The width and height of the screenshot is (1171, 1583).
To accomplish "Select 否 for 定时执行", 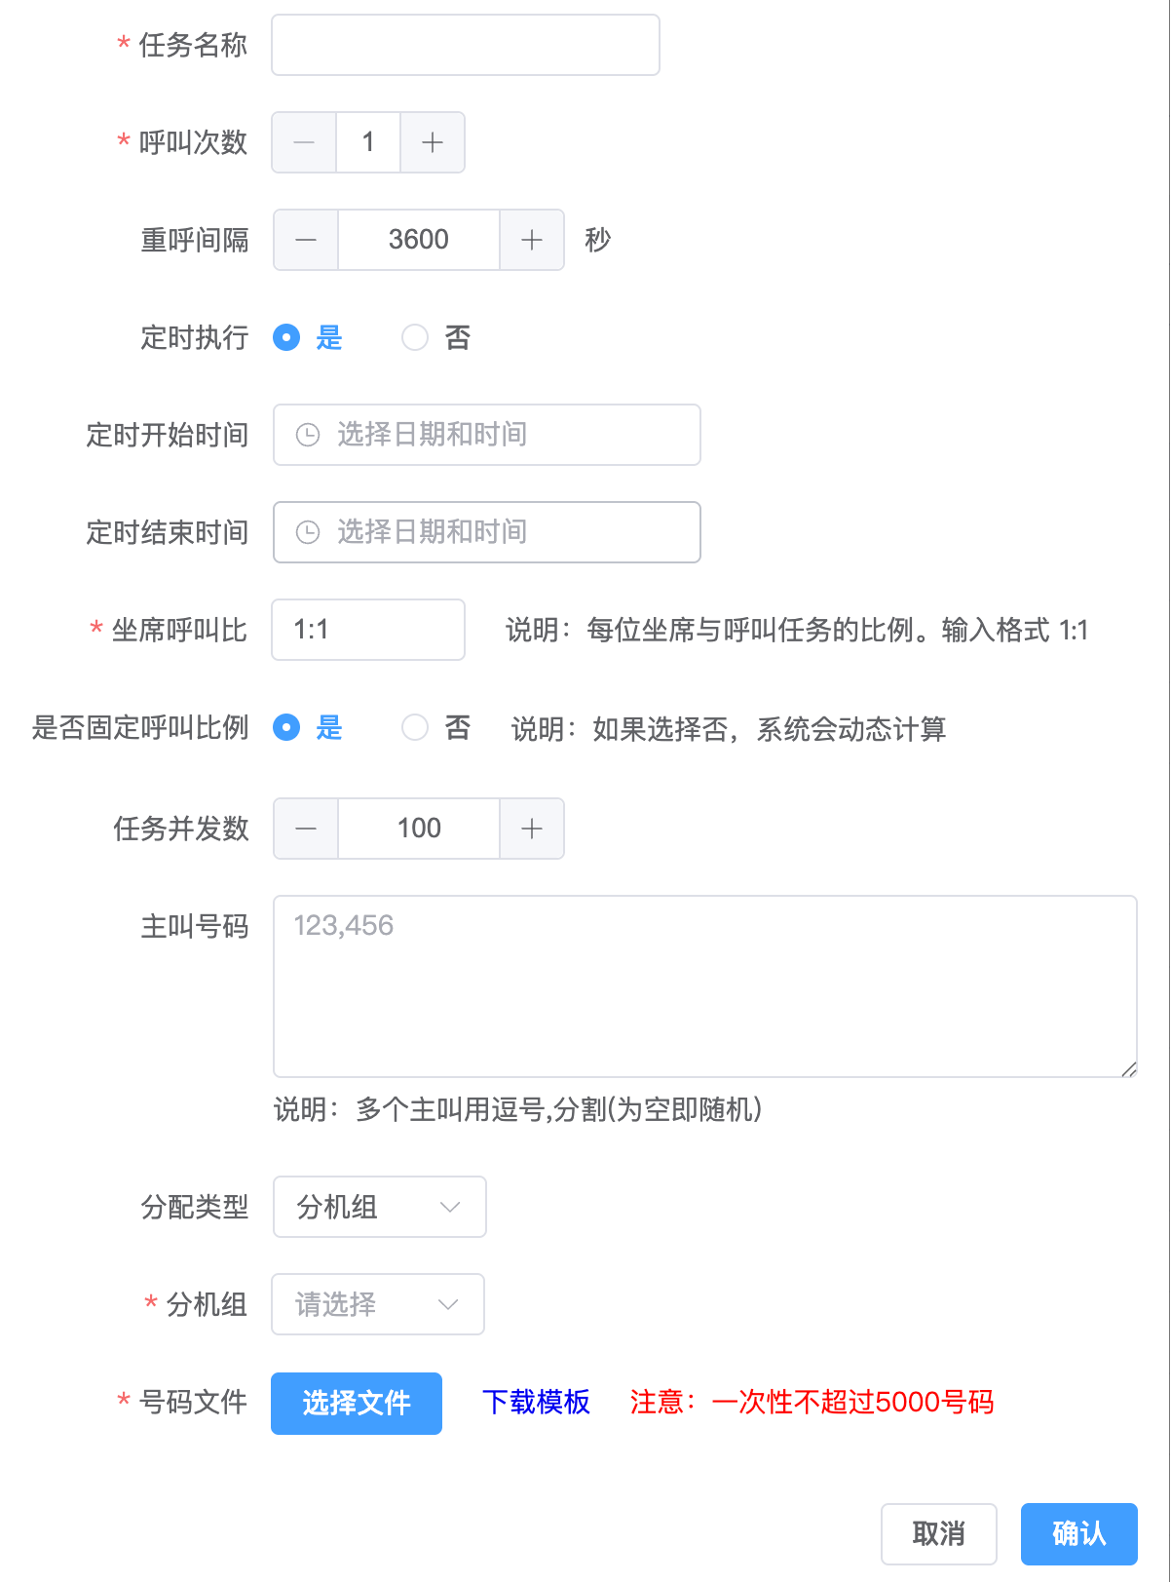I will point(415,337).
